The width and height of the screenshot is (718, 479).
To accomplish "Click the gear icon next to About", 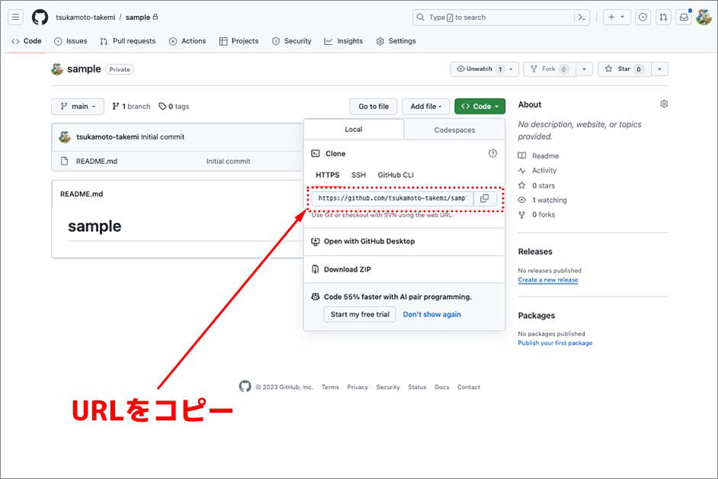I will tap(664, 104).
